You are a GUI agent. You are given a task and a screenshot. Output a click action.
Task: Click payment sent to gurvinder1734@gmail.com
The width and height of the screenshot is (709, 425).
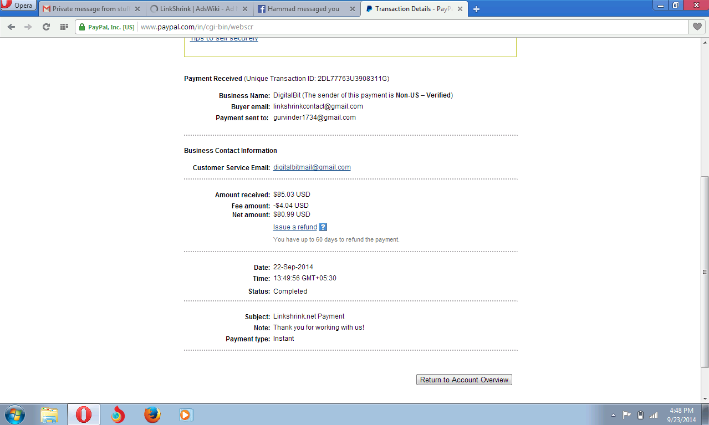tap(314, 117)
